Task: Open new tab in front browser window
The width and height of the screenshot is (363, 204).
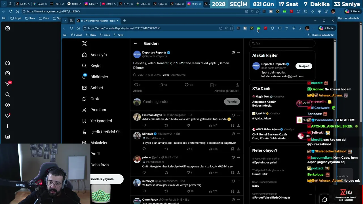Action: coord(124,21)
